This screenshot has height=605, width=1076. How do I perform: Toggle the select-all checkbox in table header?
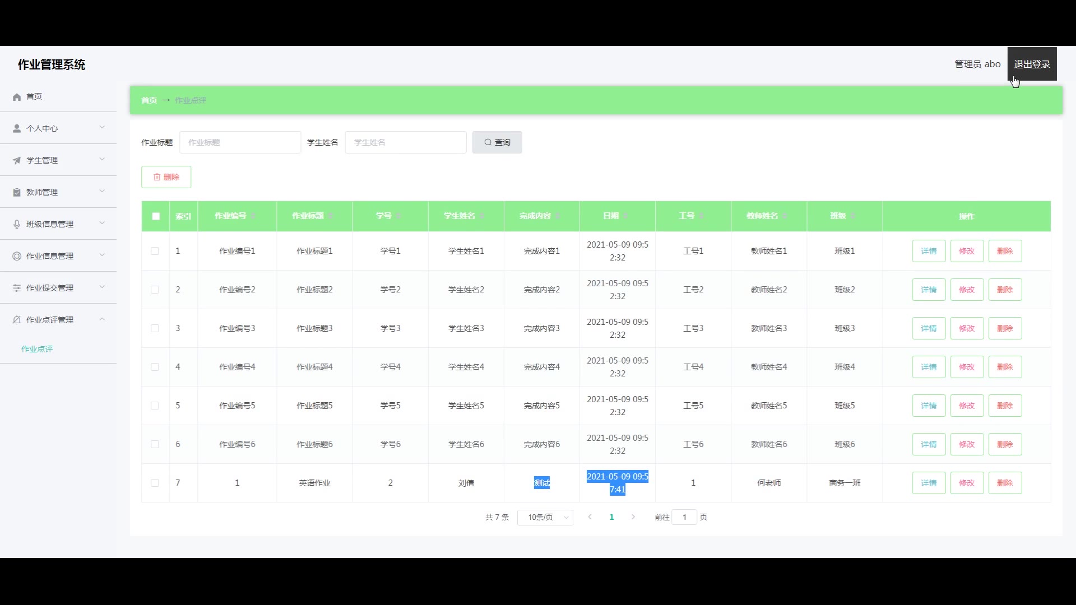tap(156, 216)
